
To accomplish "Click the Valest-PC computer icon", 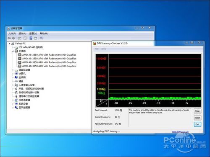I will 13,44.
